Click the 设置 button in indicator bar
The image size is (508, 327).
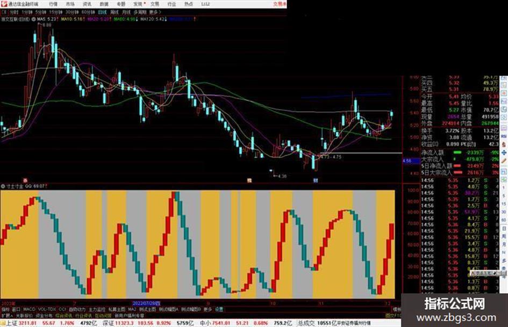pyautogui.click(x=219, y=309)
